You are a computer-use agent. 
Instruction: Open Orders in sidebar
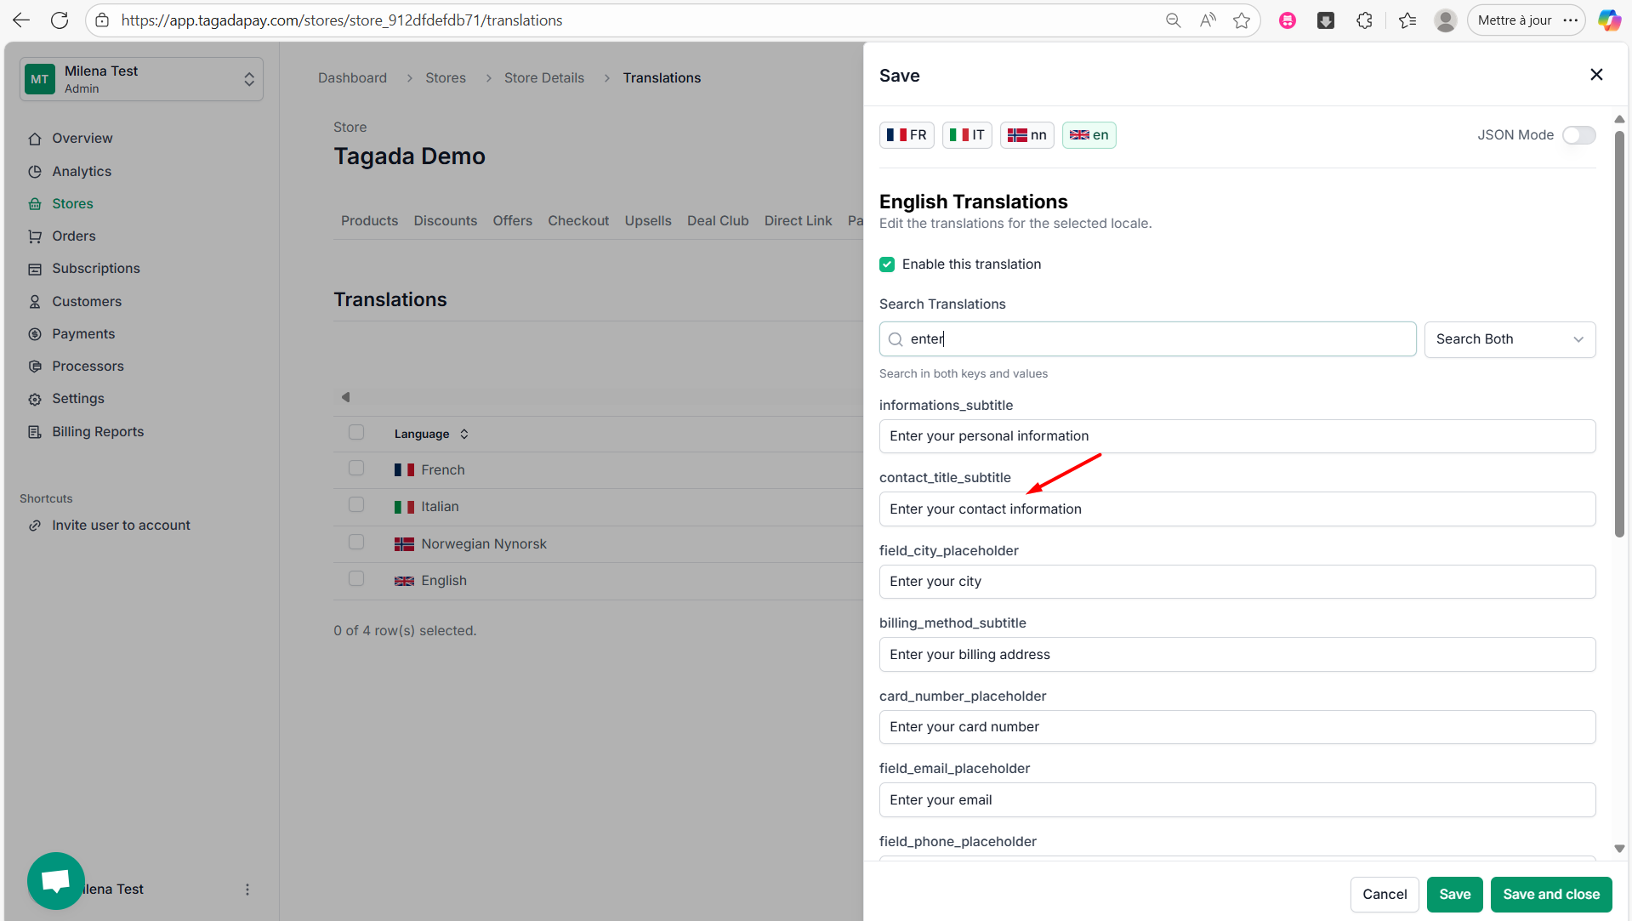tap(73, 236)
